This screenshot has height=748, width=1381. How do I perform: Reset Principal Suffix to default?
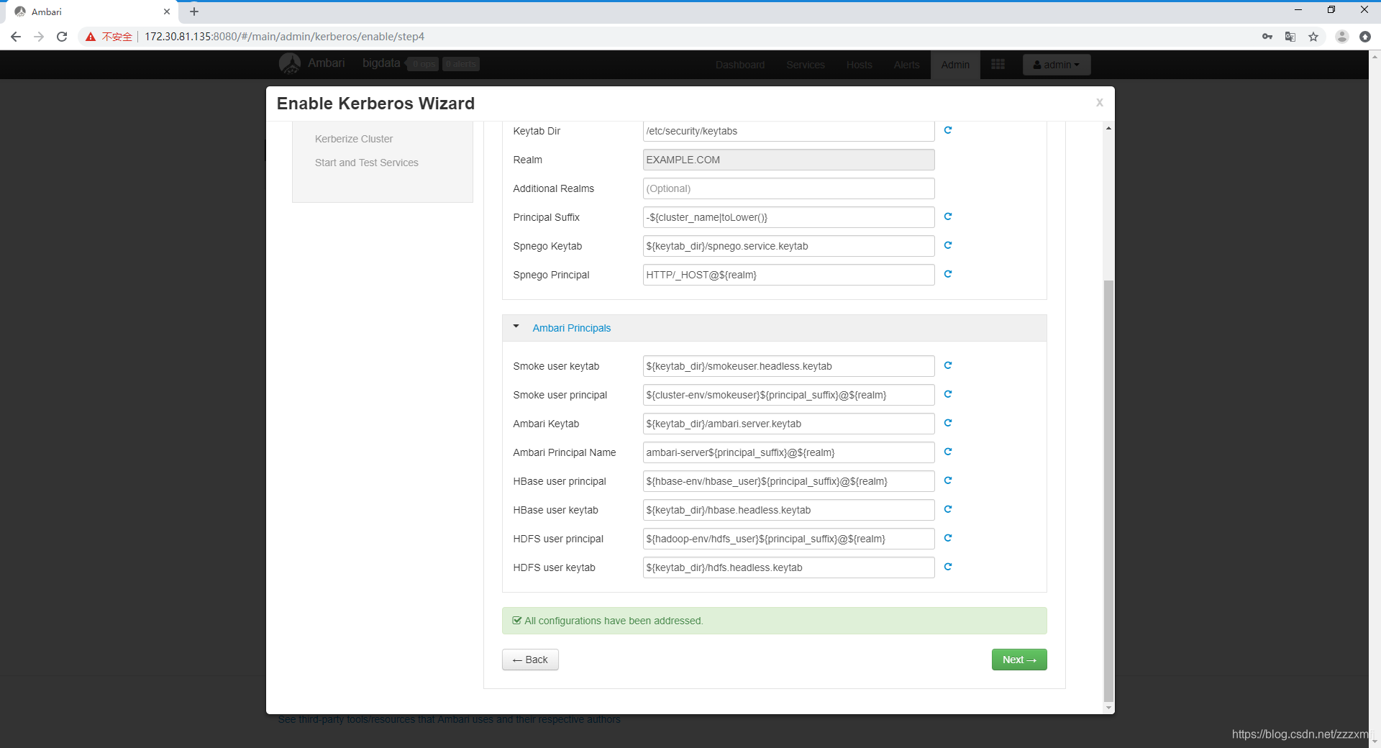[948, 216]
